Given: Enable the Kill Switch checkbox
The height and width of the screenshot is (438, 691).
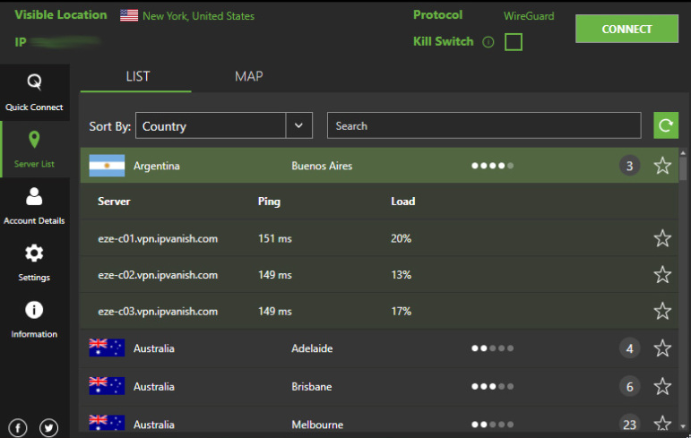Looking at the screenshot, I should 514,42.
